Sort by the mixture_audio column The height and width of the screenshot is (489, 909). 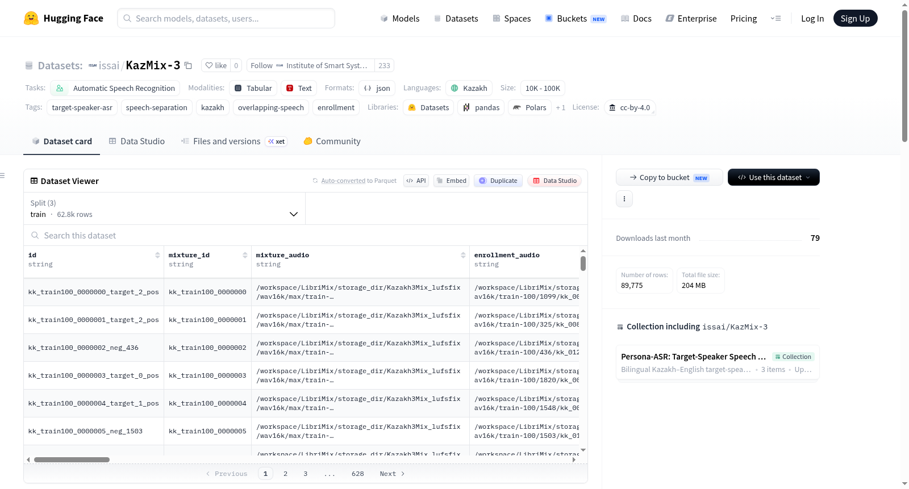tap(463, 255)
